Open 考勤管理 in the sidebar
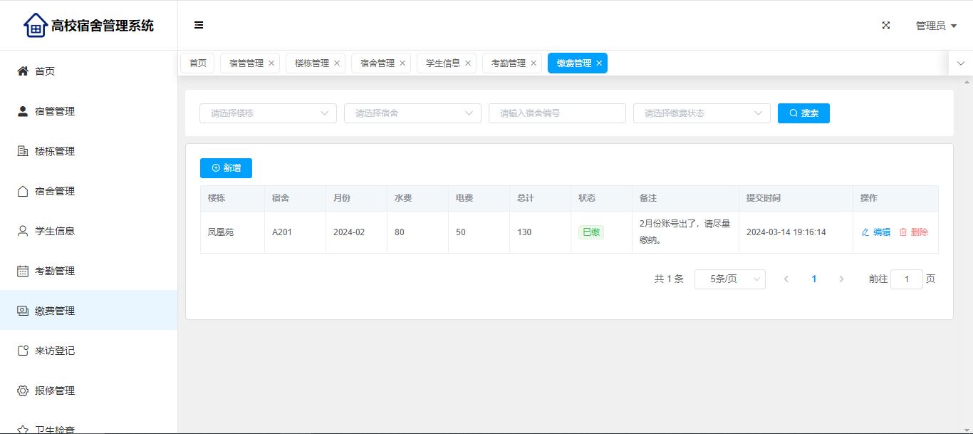973x434 pixels. coord(55,271)
